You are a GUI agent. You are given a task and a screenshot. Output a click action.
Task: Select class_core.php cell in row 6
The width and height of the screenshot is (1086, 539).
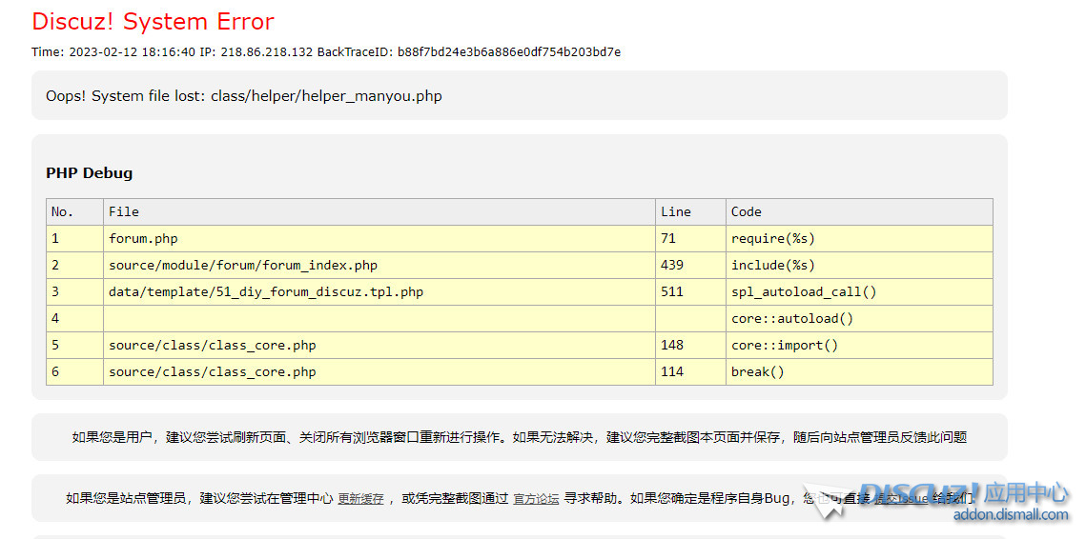[x=379, y=371]
